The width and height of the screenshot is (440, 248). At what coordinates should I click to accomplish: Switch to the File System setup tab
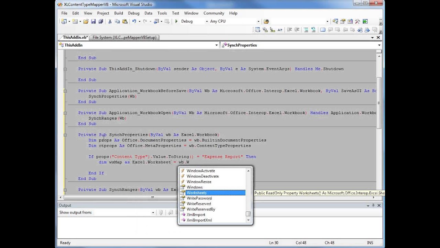(124, 38)
